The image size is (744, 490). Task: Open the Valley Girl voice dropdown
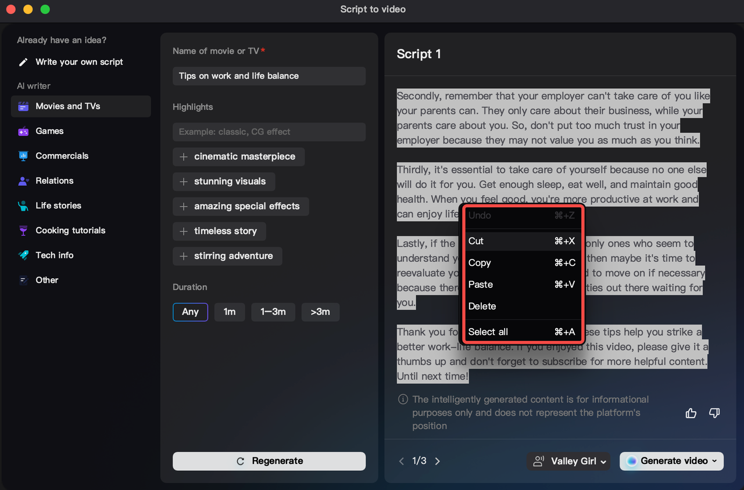568,461
